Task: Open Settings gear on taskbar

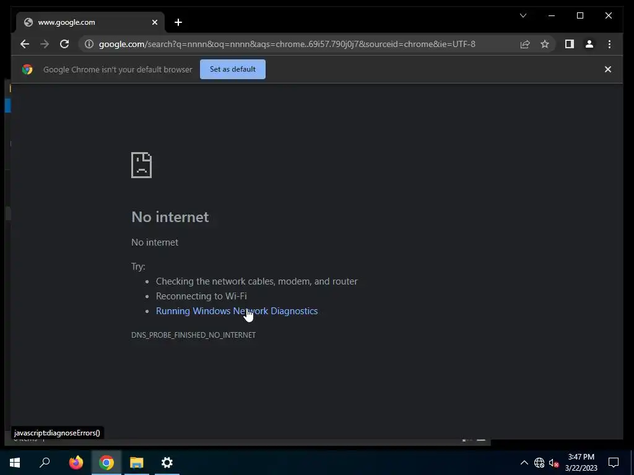Action: (167, 463)
